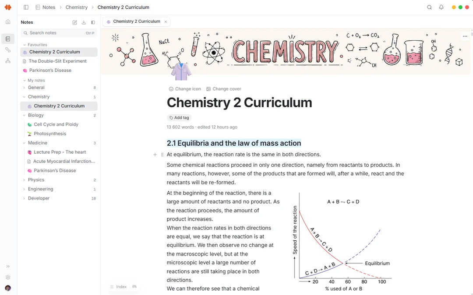Go to Notes in the breadcrumb
The height and width of the screenshot is (295, 473).
tap(49, 7)
